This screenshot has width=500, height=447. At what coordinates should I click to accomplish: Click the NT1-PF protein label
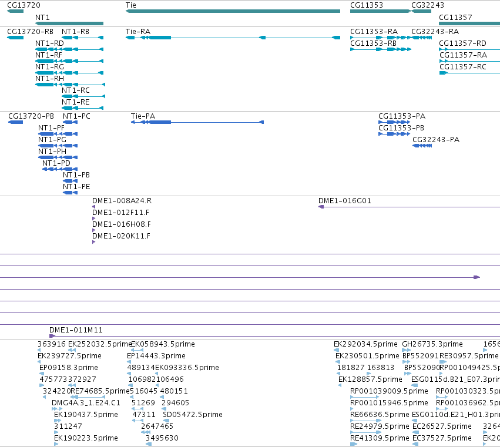click(51, 128)
